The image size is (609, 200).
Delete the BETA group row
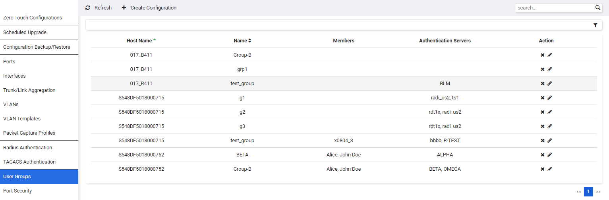tap(542, 155)
